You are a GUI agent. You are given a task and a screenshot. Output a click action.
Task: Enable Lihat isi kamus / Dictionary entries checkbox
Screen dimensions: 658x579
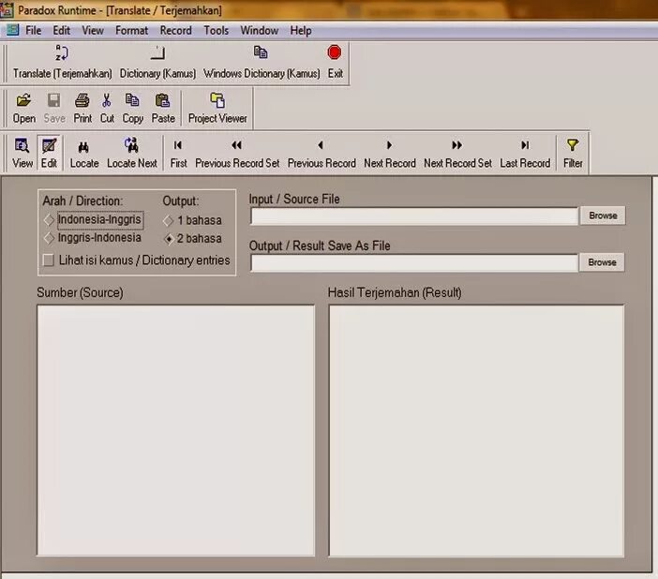tap(49, 260)
